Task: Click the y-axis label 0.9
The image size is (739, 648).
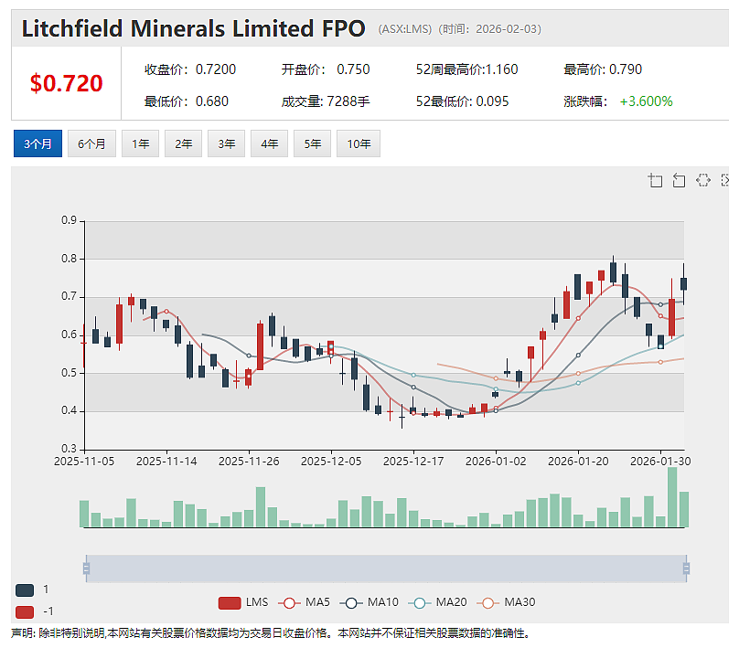Action: [69, 220]
